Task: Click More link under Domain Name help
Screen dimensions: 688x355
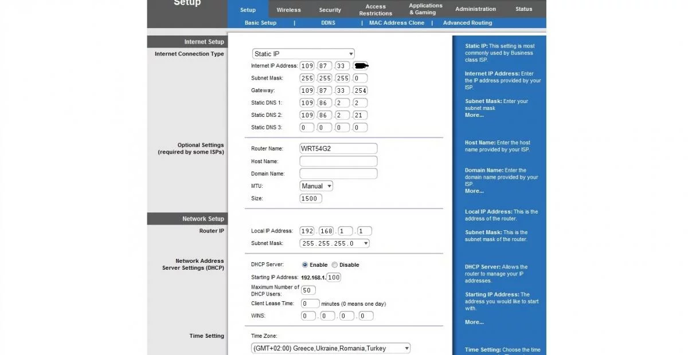Action: pyautogui.click(x=474, y=191)
